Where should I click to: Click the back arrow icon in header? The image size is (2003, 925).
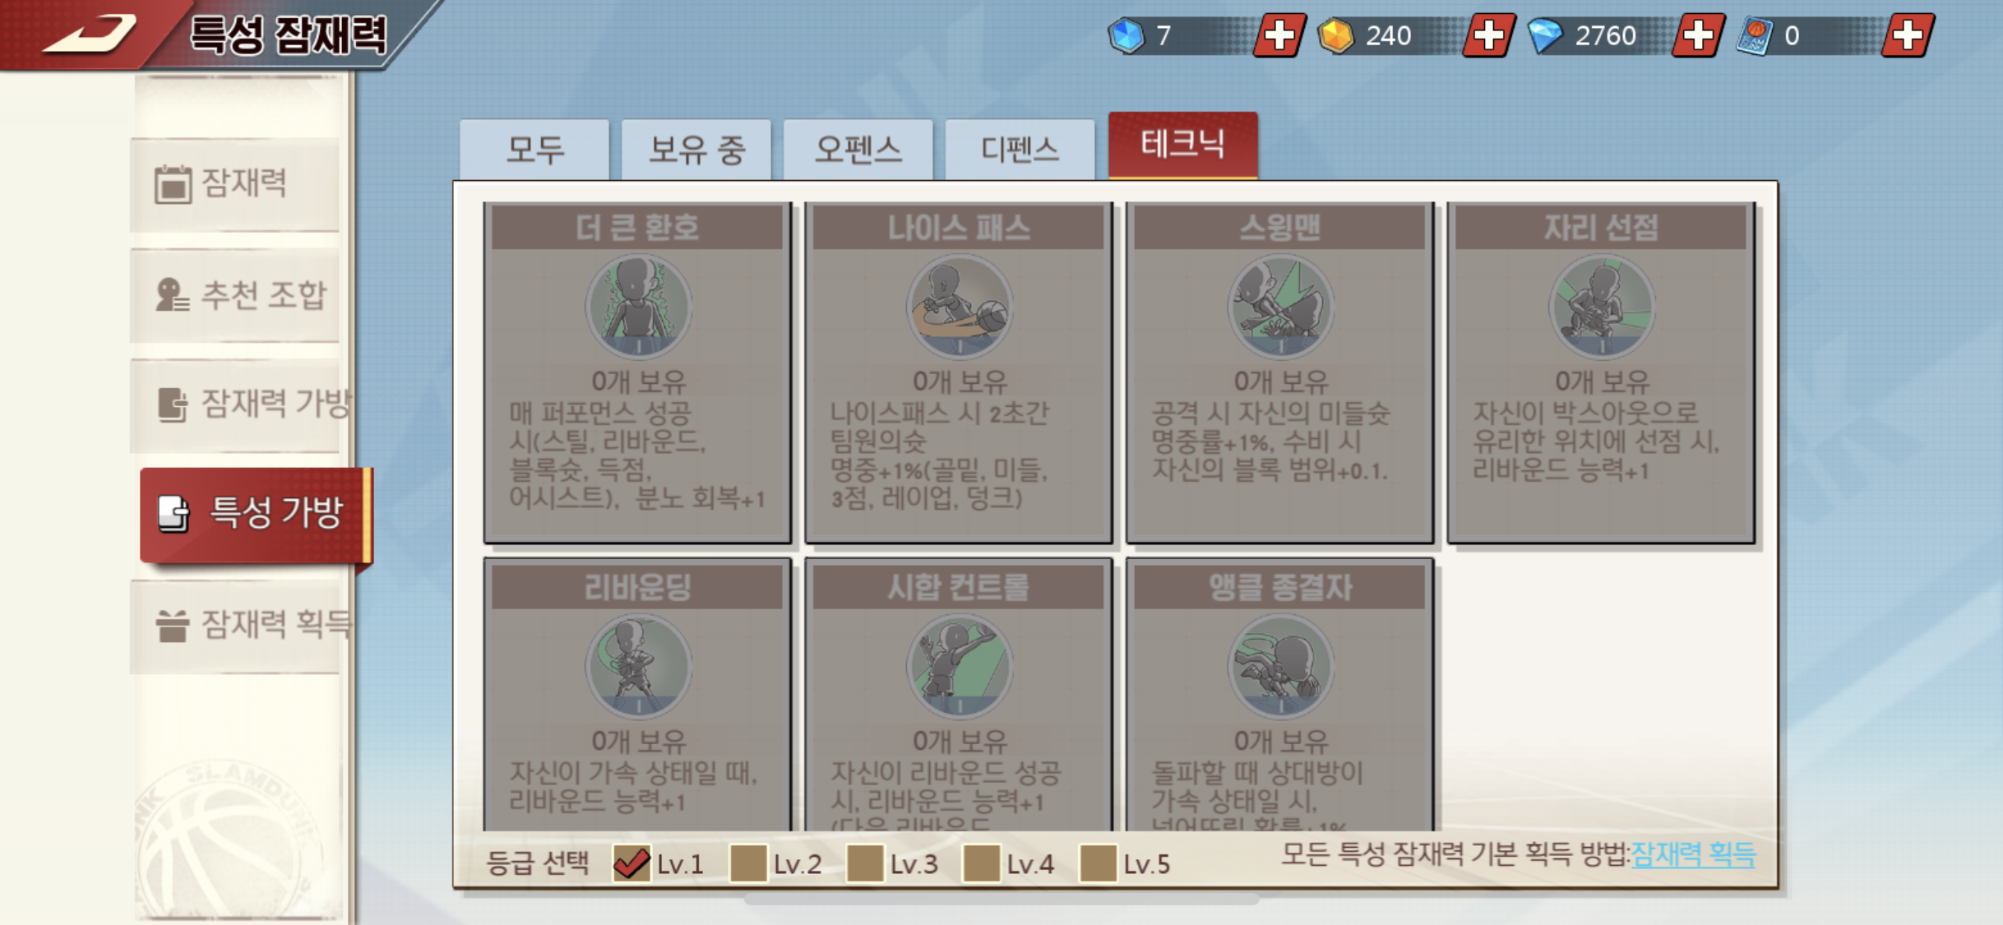[x=89, y=33]
